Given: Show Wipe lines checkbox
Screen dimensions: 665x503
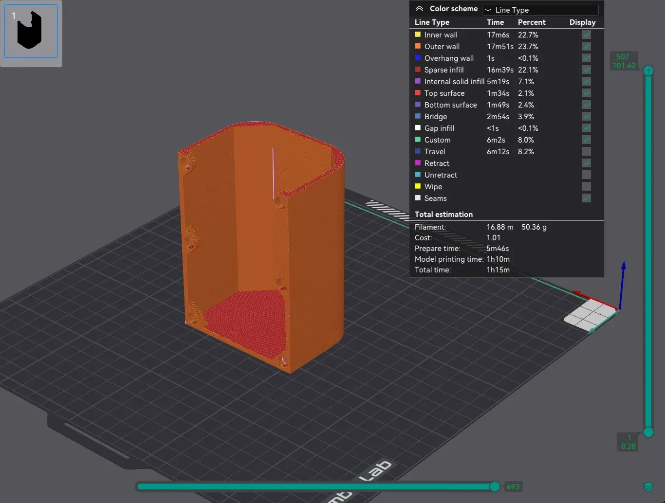Looking at the screenshot, I should click(x=587, y=186).
